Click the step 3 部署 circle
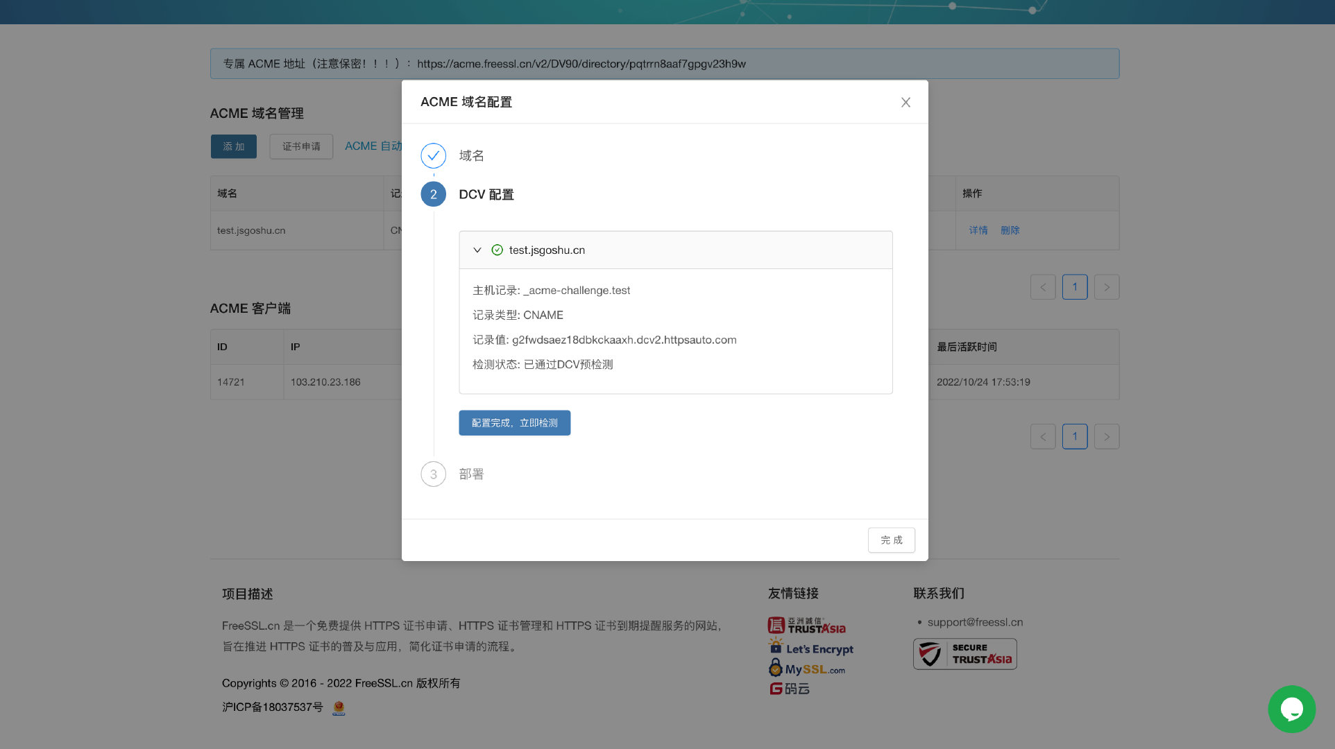Image resolution: width=1335 pixels, height=749 pixels. (x=433, y=474)
